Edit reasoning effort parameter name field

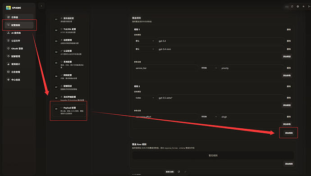pyautogui.click(x=166, y=117)
